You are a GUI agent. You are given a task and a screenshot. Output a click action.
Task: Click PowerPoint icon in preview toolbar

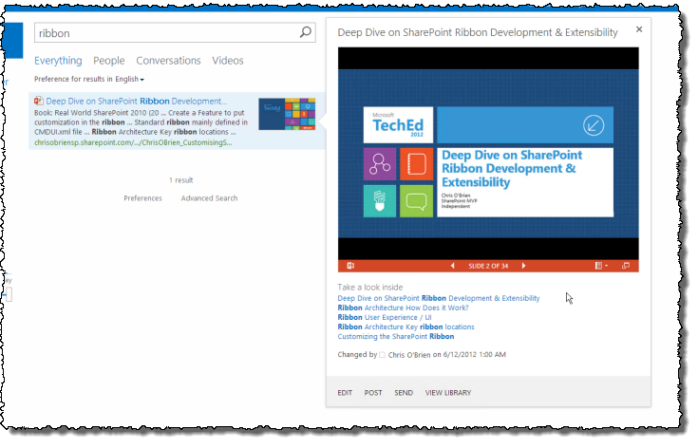(350, 266)
